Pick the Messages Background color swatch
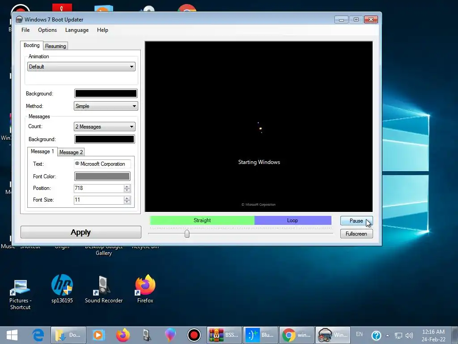This screenshot has width=458, height=344. [x=105, y=139]
